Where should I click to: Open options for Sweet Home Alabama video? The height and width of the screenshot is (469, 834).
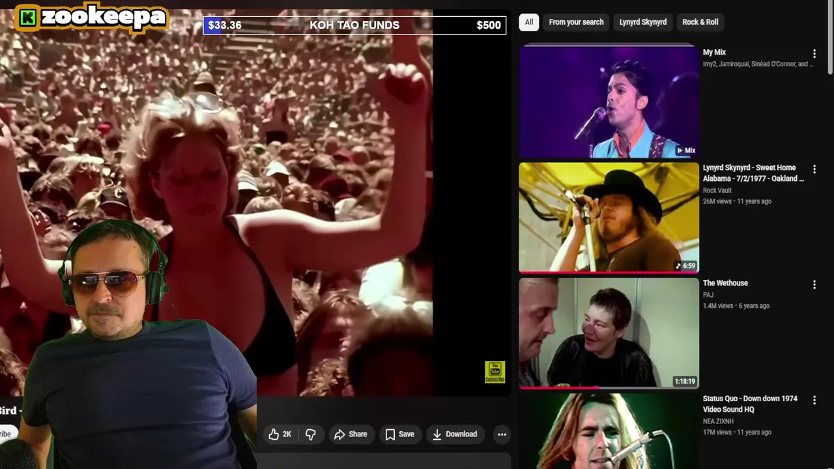point(814,169)
